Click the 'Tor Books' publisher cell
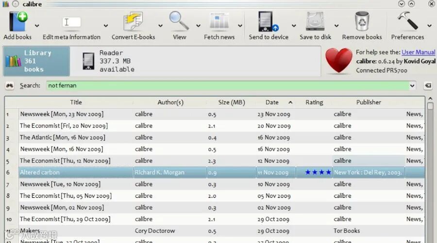The image size is (437, 243). (x=369, y=231)
